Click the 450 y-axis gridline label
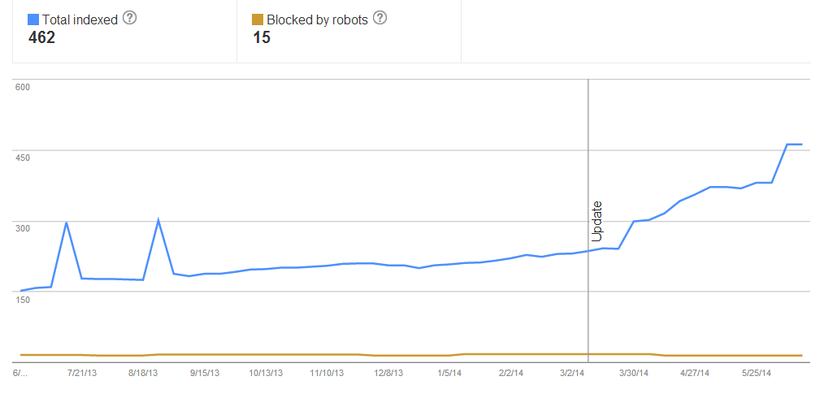 23,157
